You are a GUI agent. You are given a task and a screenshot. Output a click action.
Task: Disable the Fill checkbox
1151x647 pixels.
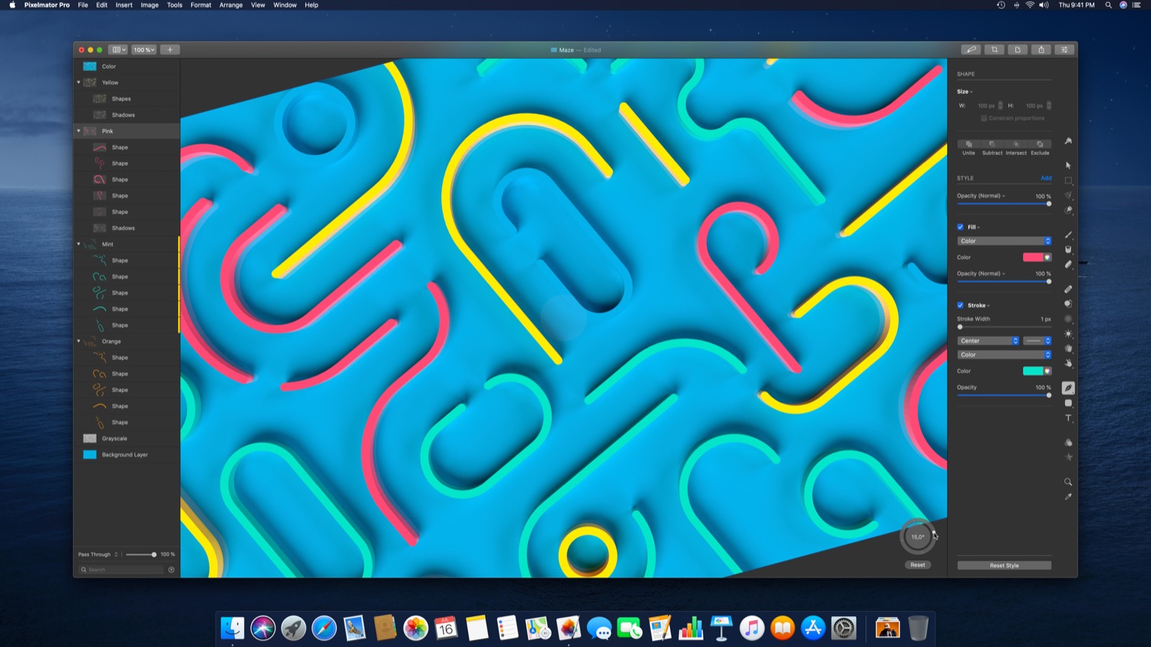[x=960, y=227]
